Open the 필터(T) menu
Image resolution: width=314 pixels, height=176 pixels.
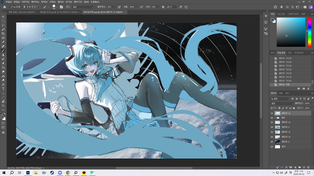pos(61,2)
